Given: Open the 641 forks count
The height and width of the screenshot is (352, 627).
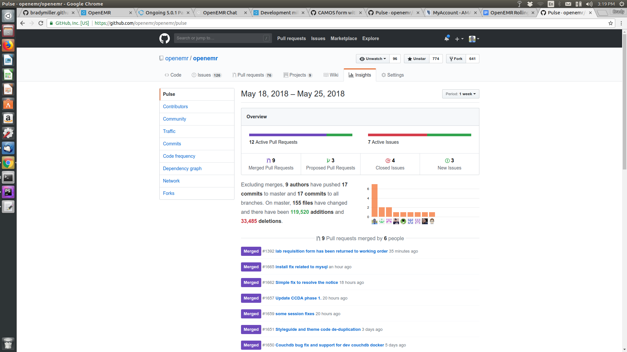Looking at the screenshot, I should [x=472, y=59].
